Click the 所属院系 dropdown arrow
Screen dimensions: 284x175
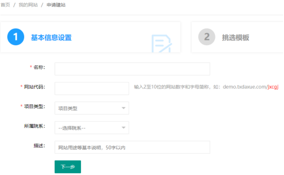[x=123, y=128]
